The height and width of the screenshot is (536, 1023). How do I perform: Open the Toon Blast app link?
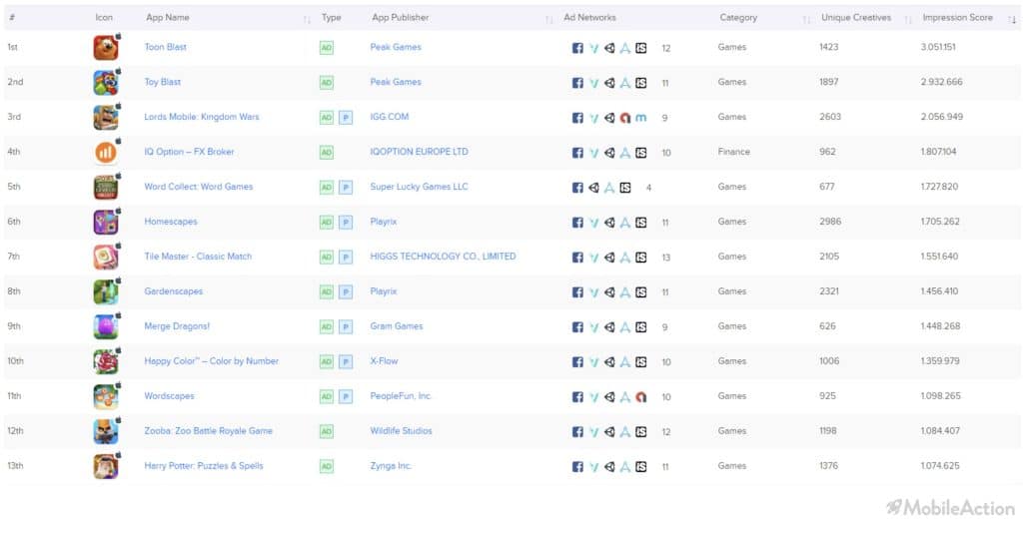pyautogui.click(x=165, y=47)
